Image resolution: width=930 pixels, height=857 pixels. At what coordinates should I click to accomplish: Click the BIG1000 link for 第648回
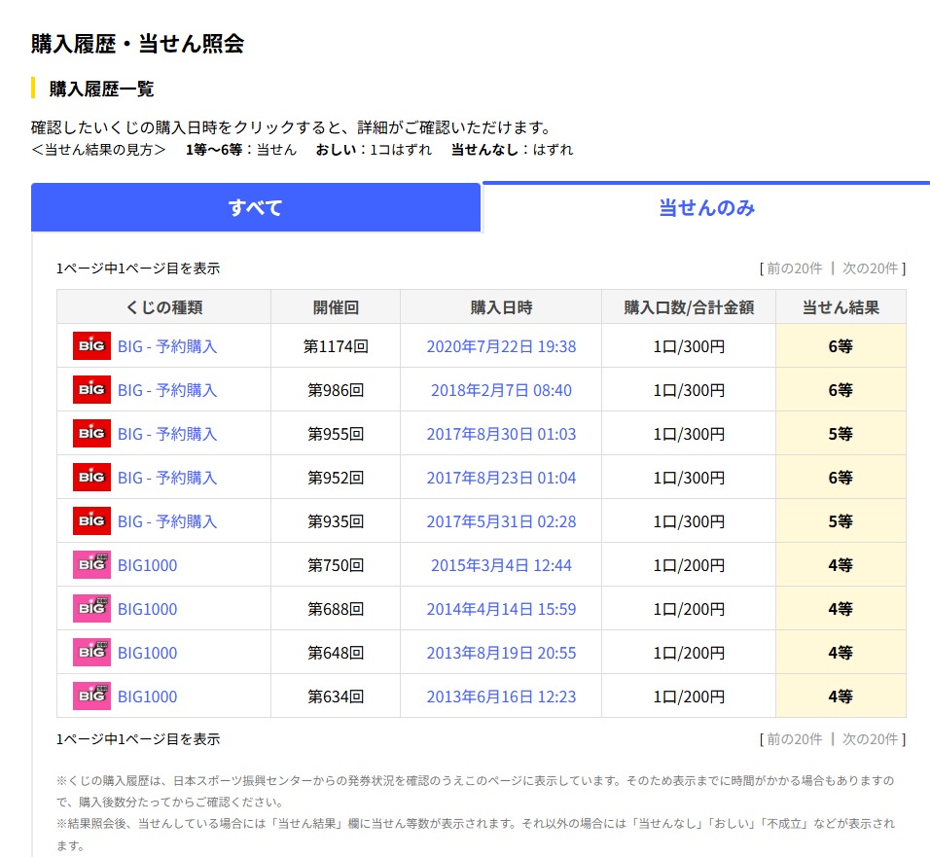coord(147,653)
